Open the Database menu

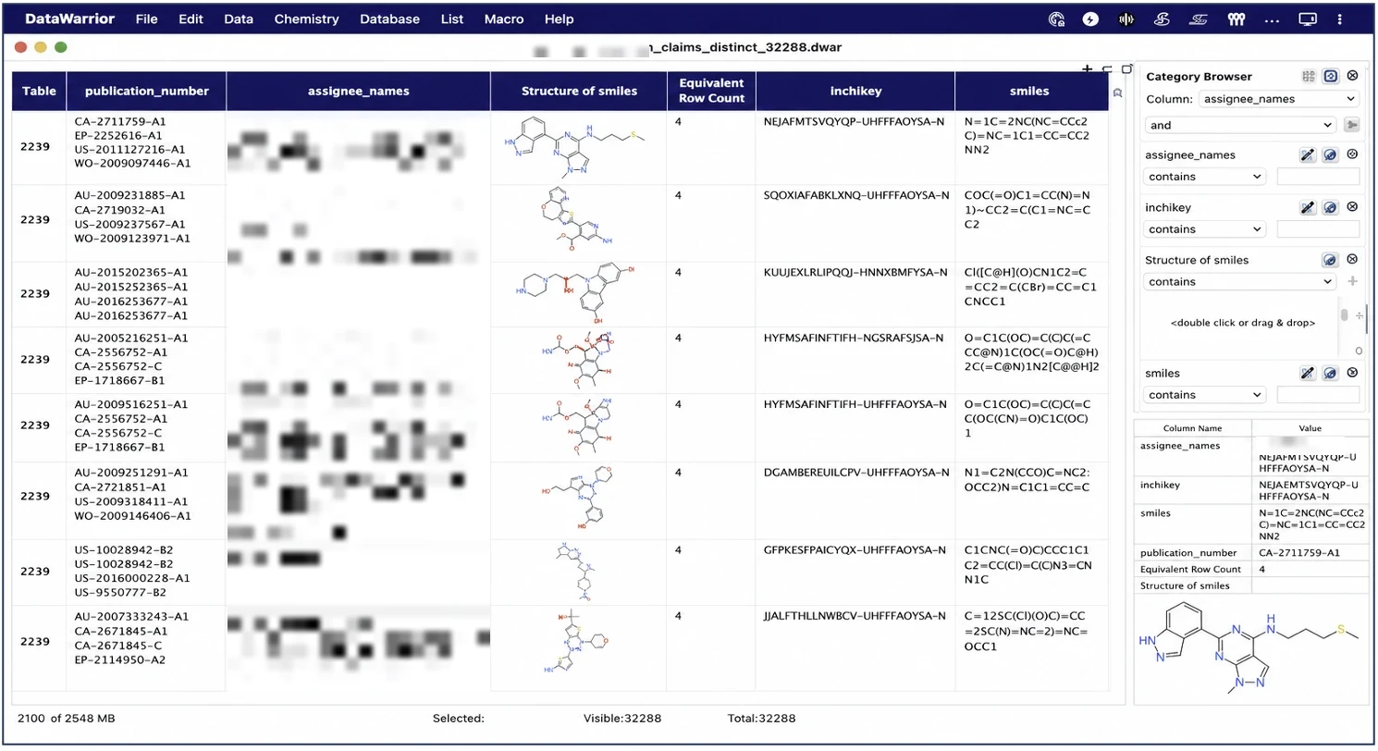tap(389, 18)
